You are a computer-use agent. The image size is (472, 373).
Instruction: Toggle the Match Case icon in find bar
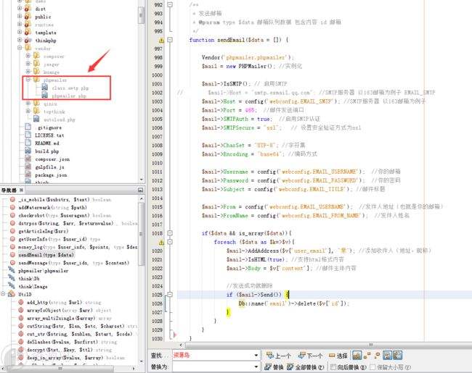(x=357, y=356)
